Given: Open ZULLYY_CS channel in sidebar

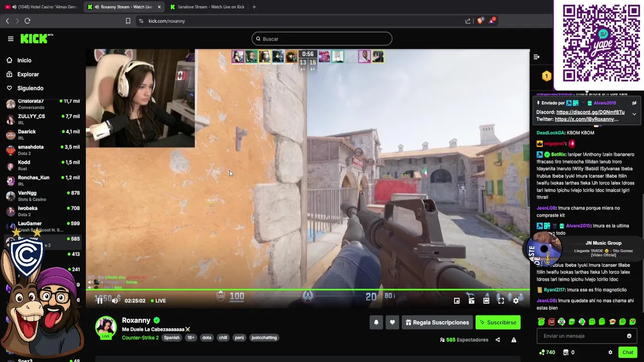Looking at the screenshot, I should point(43,120).
